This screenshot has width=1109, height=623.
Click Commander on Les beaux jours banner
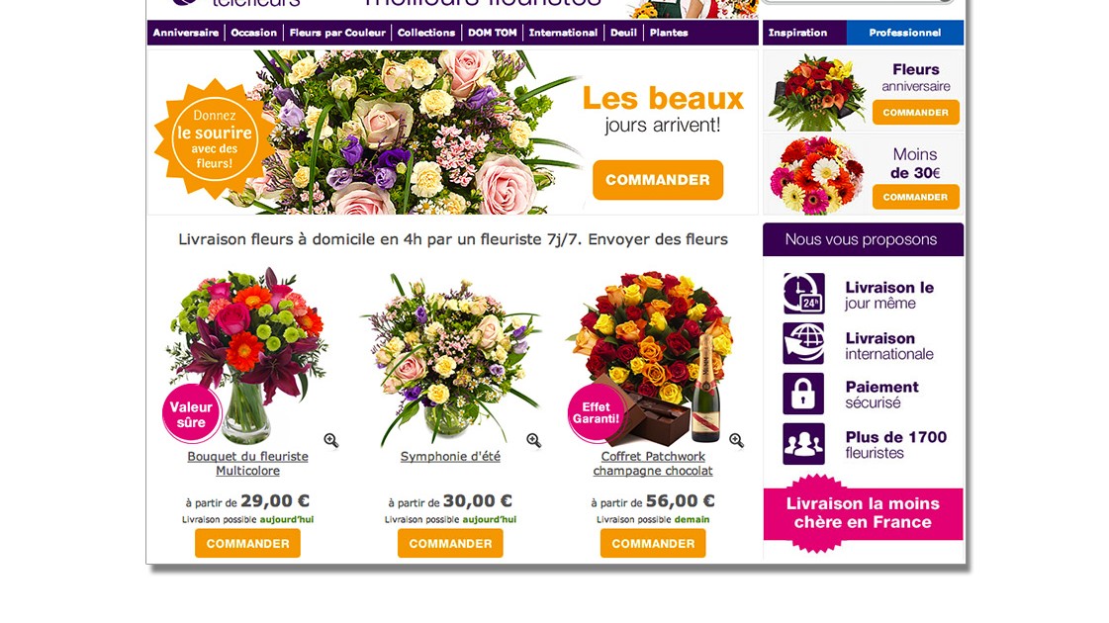point(658,180)
